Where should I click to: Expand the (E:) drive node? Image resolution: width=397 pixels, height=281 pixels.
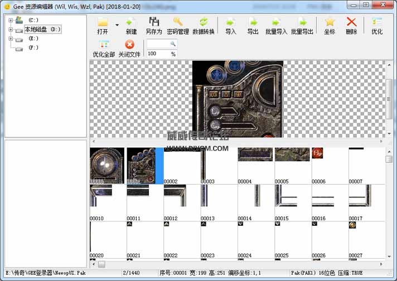[11, 38]
